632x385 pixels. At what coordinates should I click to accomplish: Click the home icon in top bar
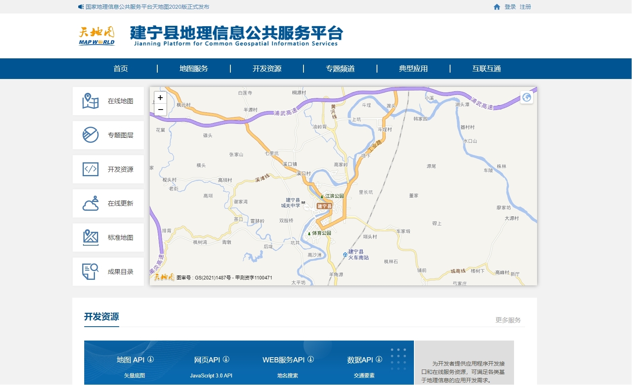[x=497, y=7]
